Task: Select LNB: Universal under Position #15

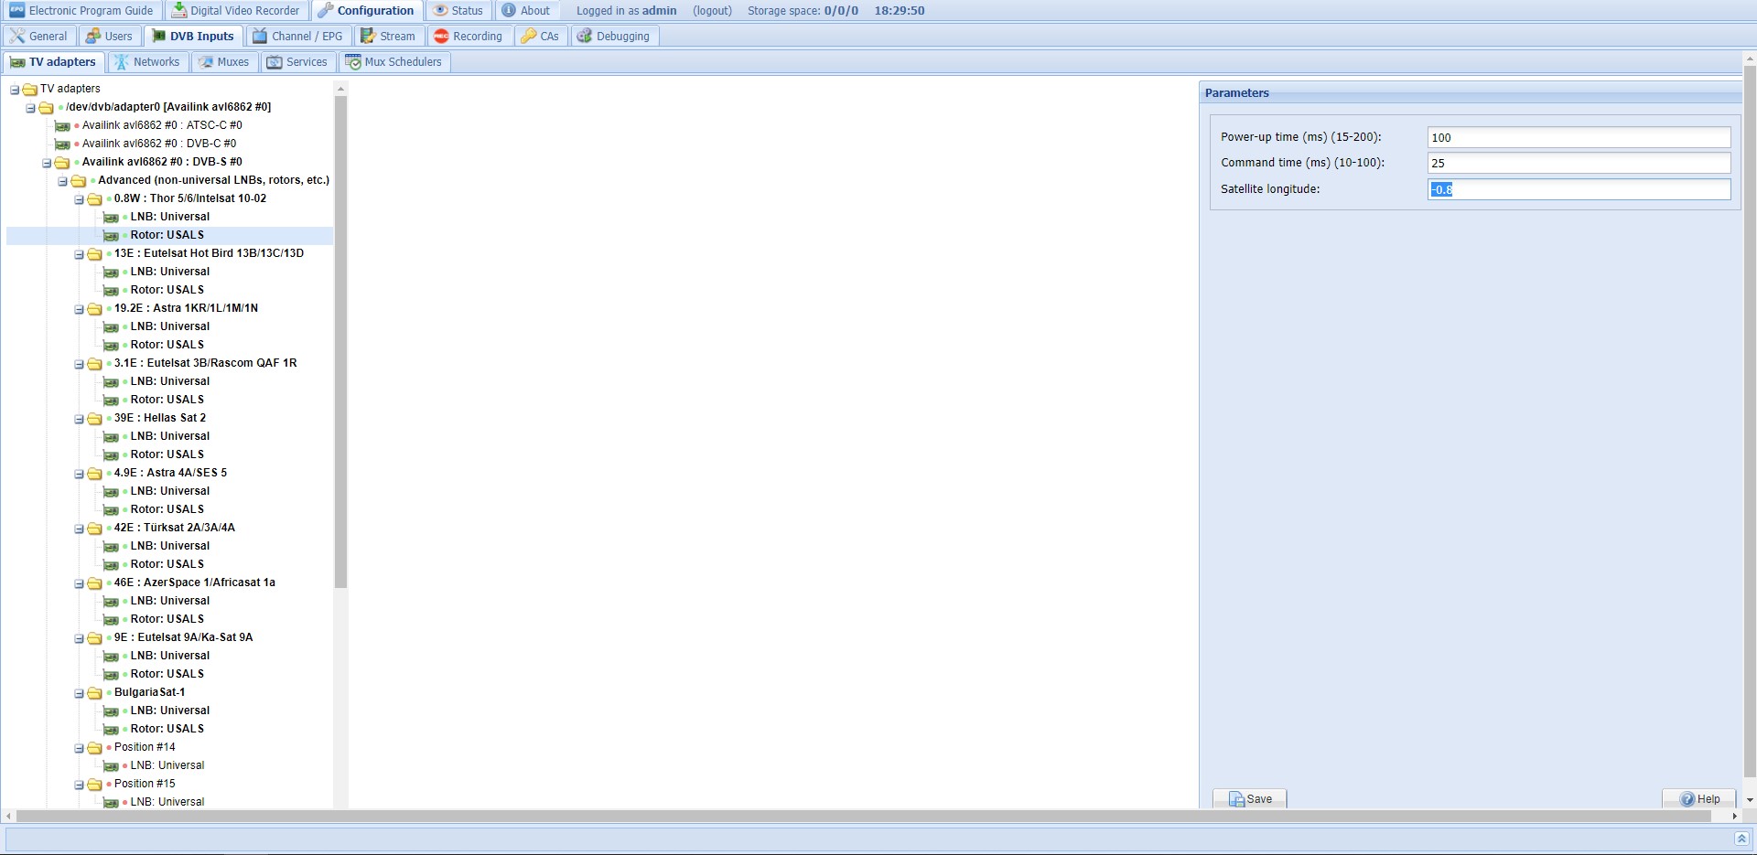Action: (167, 802)
